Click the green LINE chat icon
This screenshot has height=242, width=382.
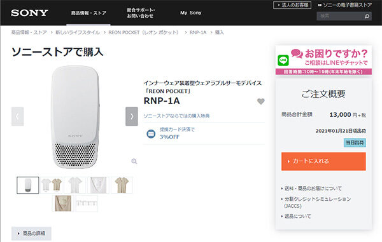(283, 60)
